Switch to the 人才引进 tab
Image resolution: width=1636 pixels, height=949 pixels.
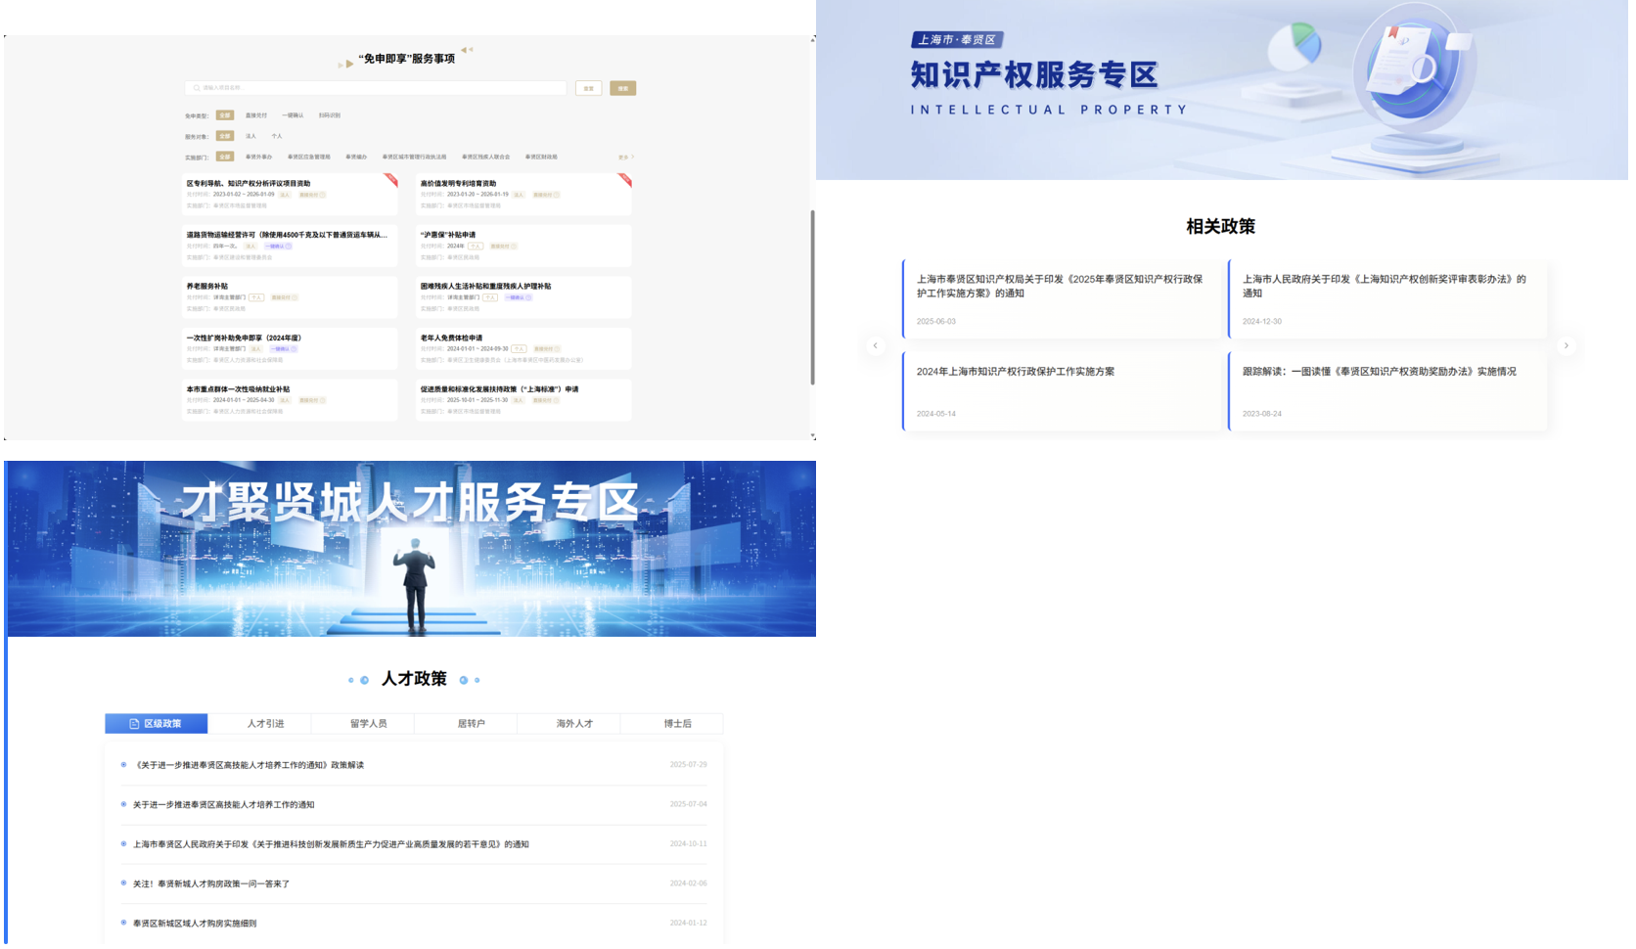pyautogui.click(x=265, y=724)
